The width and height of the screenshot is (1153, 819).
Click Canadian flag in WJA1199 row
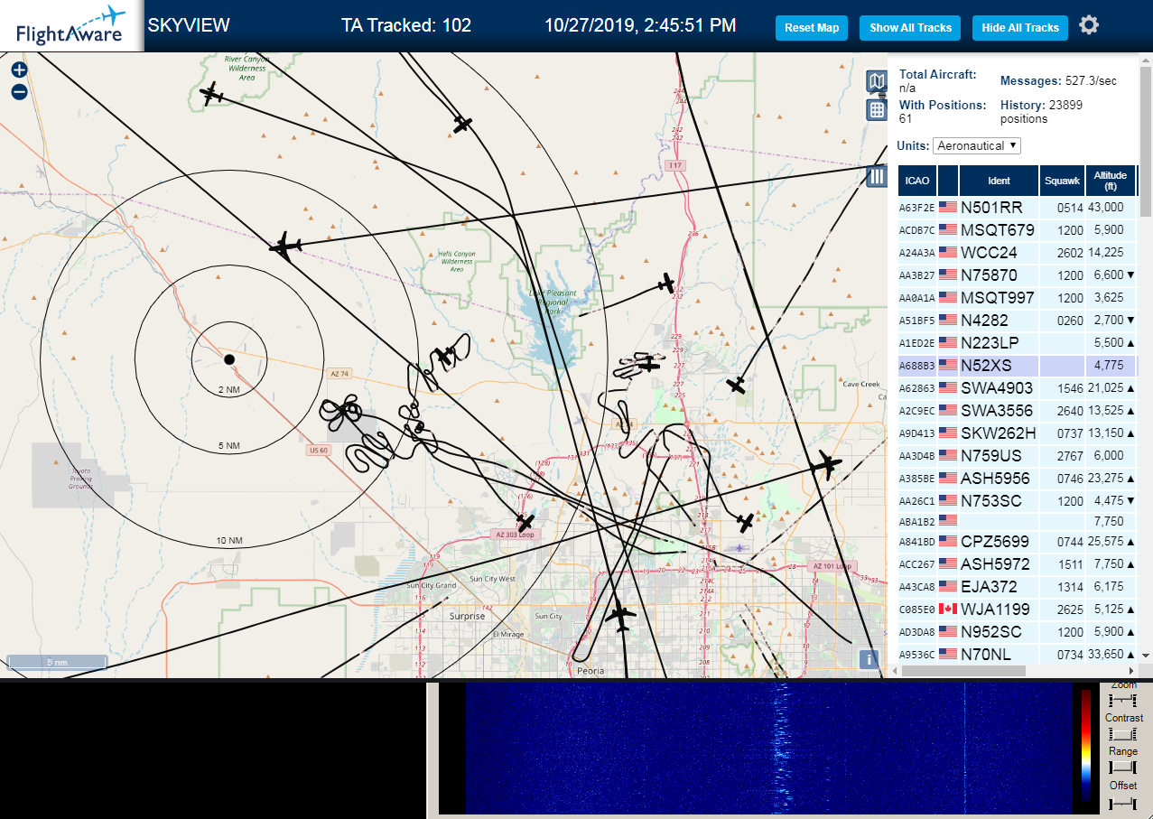point(948,609)
